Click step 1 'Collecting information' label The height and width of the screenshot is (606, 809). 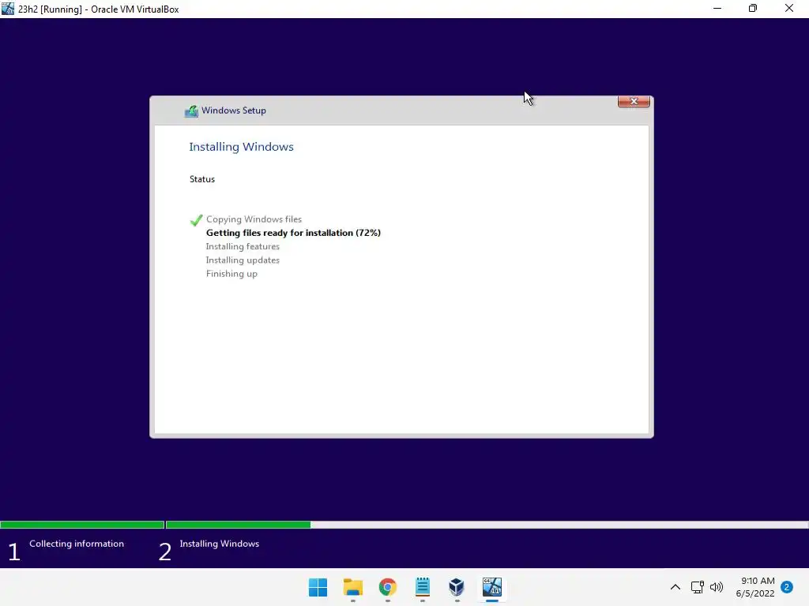(x=77, y=544)
